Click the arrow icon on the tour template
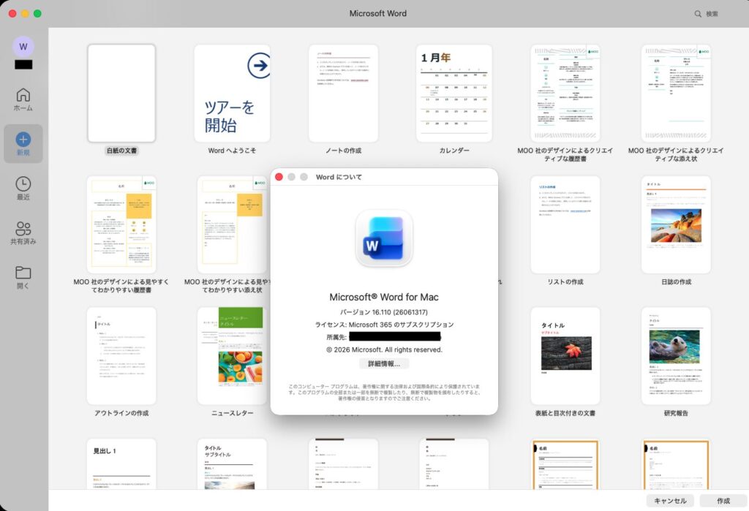 point(259,65)
